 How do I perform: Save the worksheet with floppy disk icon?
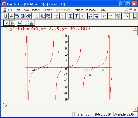point(23,16)
